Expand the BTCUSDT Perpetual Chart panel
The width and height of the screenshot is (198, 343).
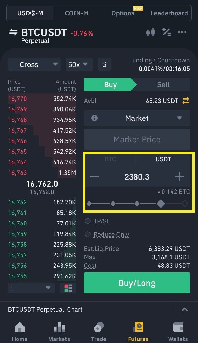(x=185, y=309)
